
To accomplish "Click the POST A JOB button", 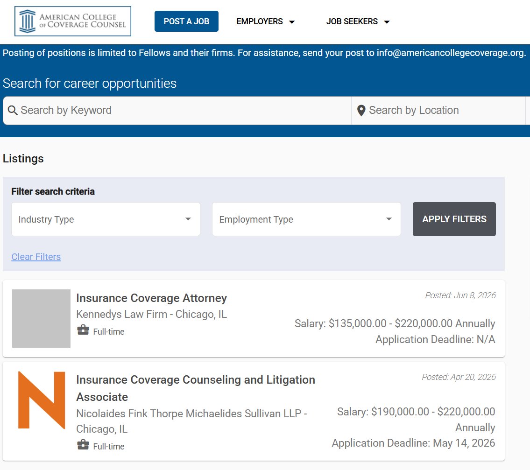I will [186, 21].
